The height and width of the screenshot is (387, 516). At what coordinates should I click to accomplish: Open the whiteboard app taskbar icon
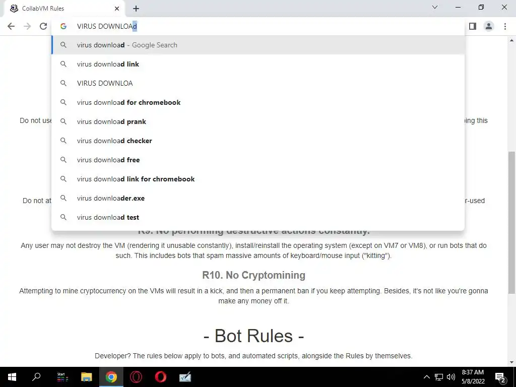[185, 377]
